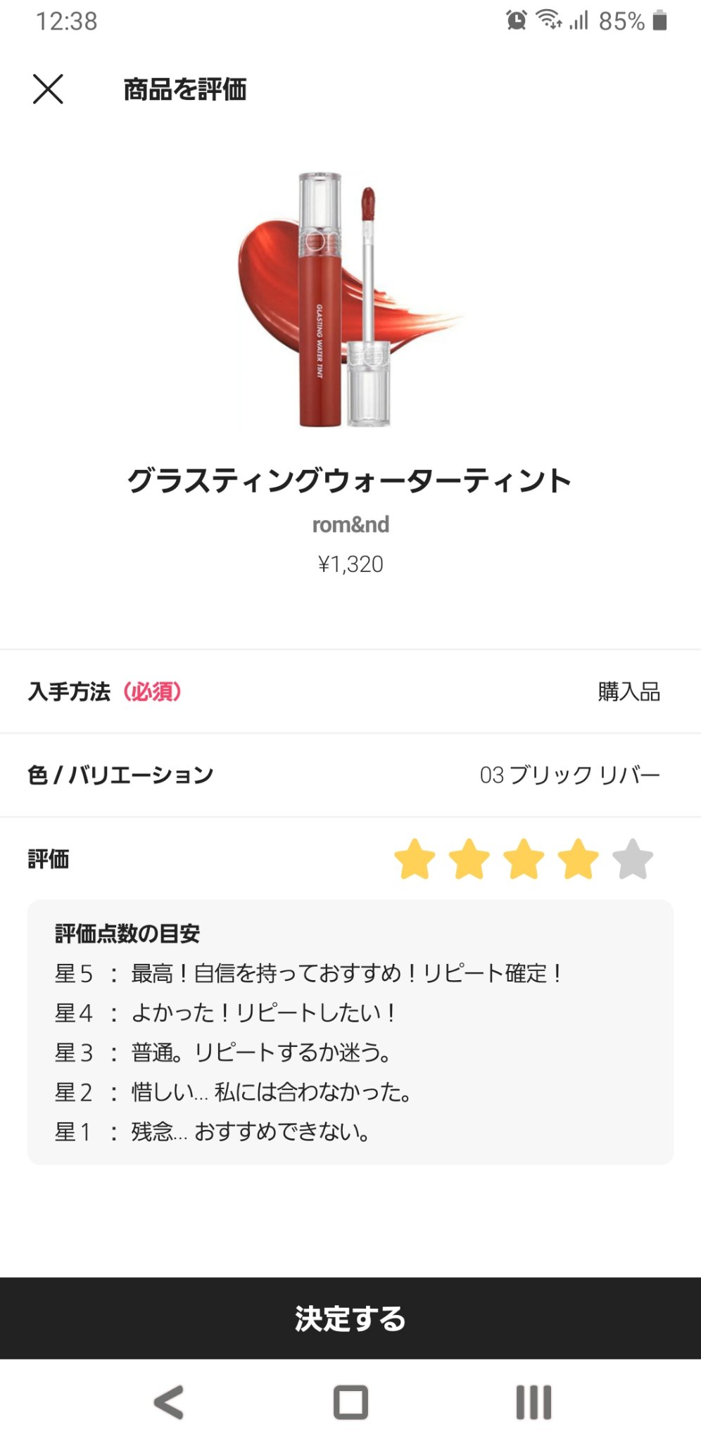Select the third rating star
701x1441 pixels.
click(524, 859)
